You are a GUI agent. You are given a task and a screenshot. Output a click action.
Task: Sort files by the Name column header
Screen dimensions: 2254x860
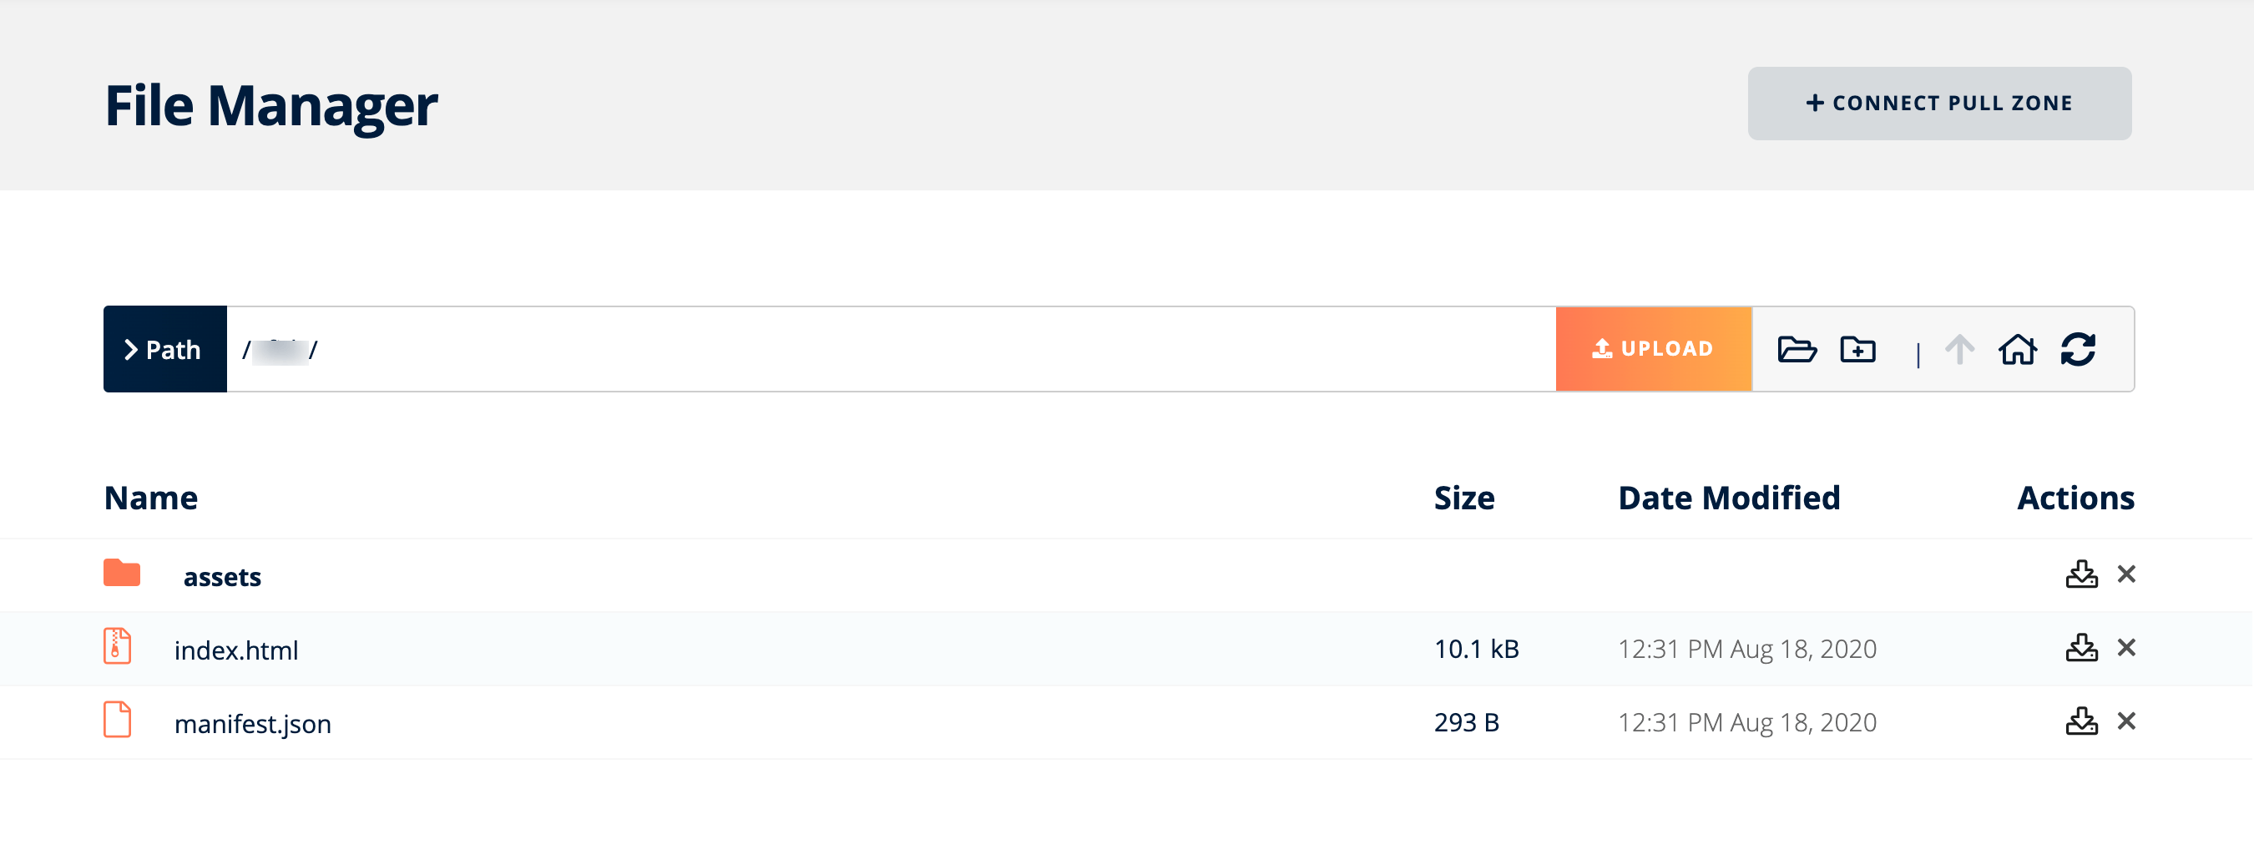tap(151, 497)
